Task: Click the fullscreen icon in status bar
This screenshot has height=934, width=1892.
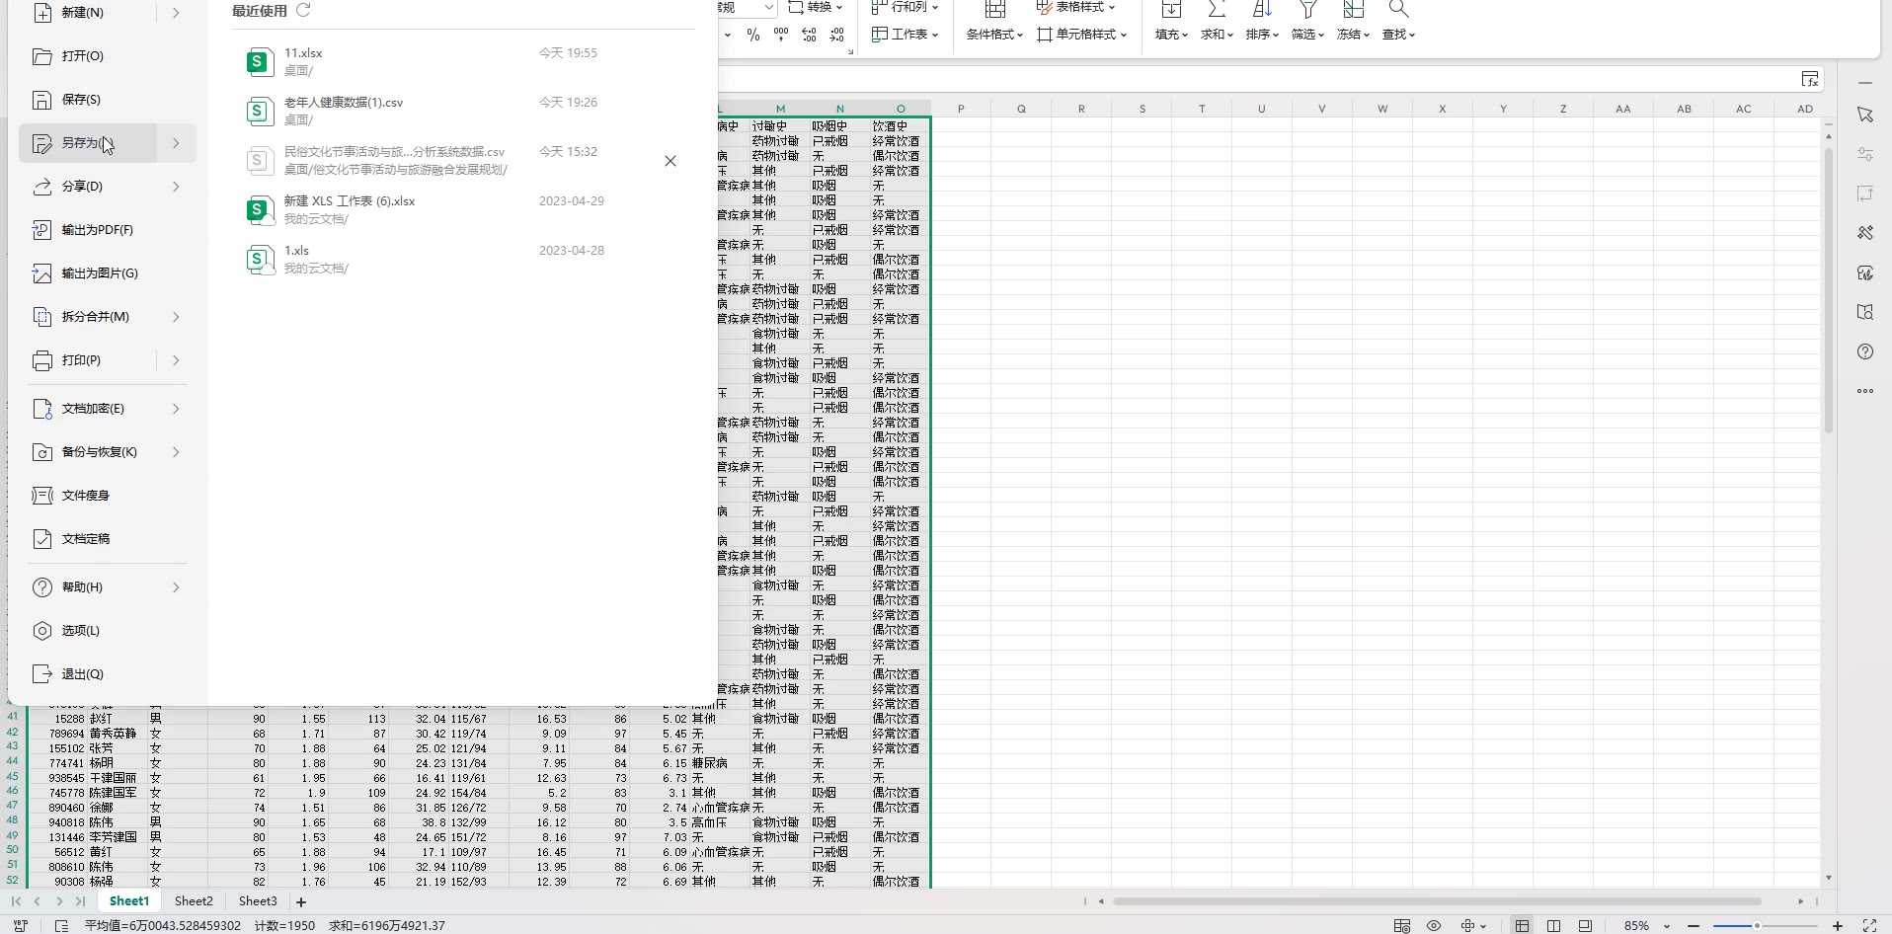Action: point(1869,925)
